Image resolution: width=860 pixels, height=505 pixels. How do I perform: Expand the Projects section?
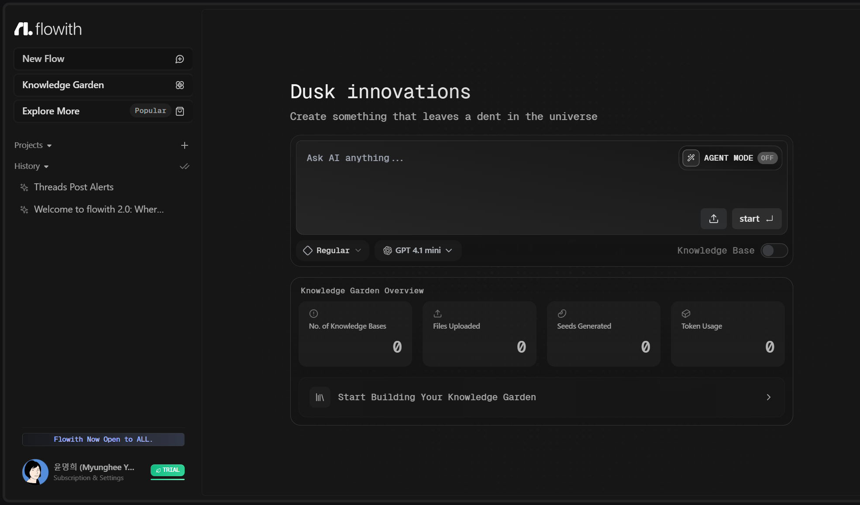[x=33, y=145]
